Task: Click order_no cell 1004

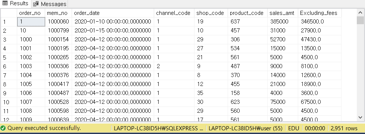Action: pos(31,75)
